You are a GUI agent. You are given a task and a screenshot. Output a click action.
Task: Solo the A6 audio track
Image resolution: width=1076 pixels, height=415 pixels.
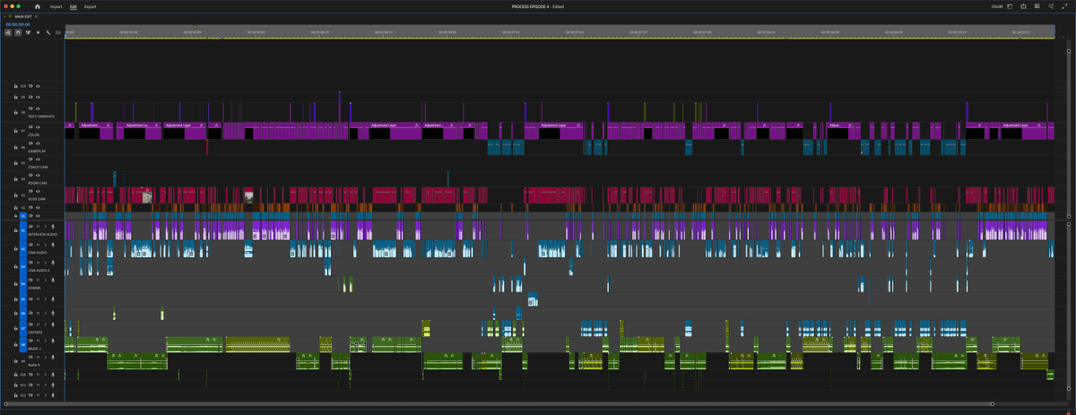click(45, 313)
